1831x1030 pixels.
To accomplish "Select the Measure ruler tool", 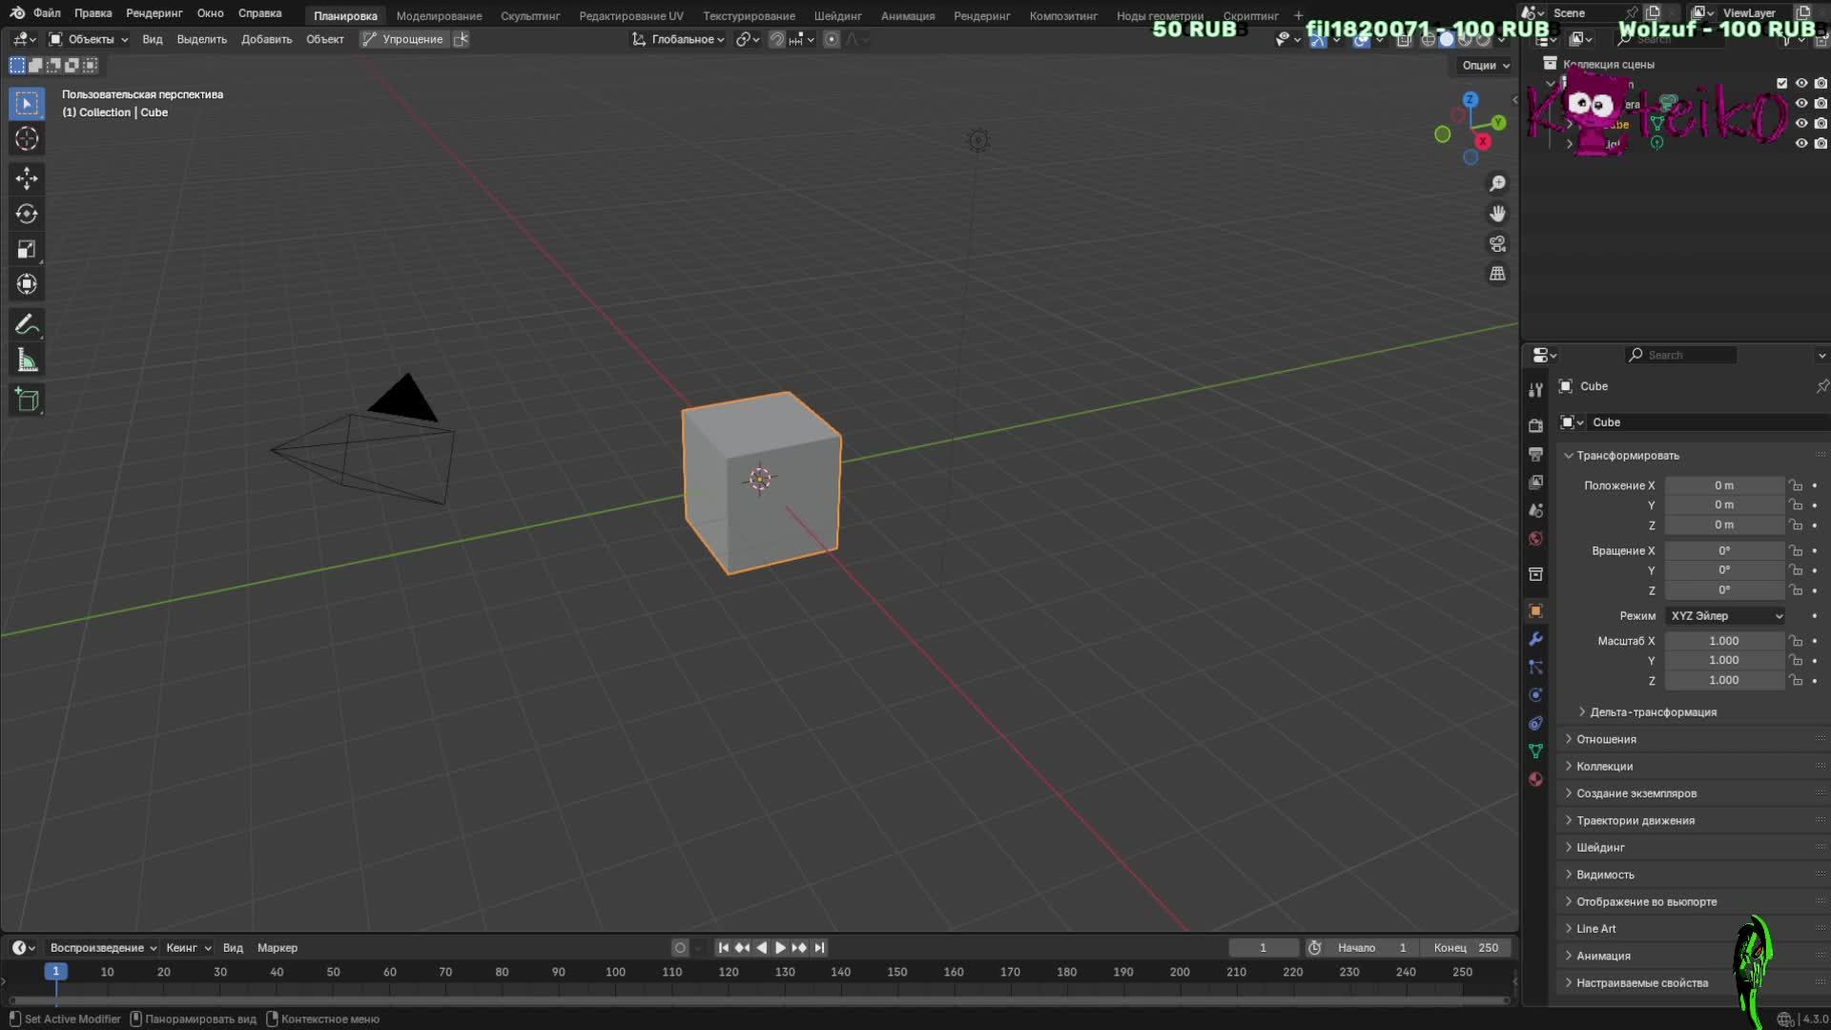I will coord(27,360).
